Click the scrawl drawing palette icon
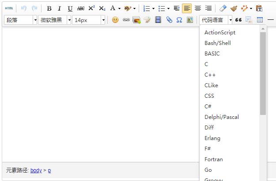Viewport: 276px width, 181px height. pos(147,20)
